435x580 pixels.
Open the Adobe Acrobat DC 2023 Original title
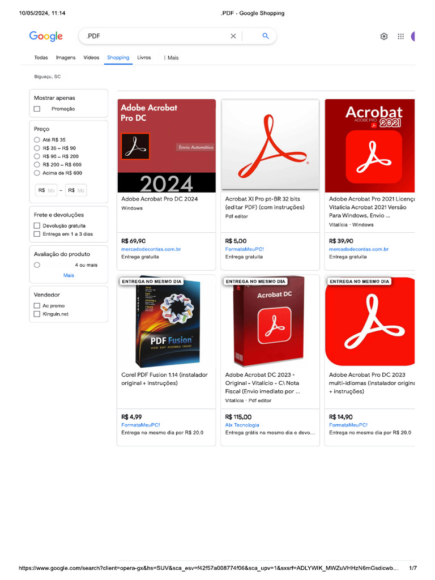click(x=262, y=383)
